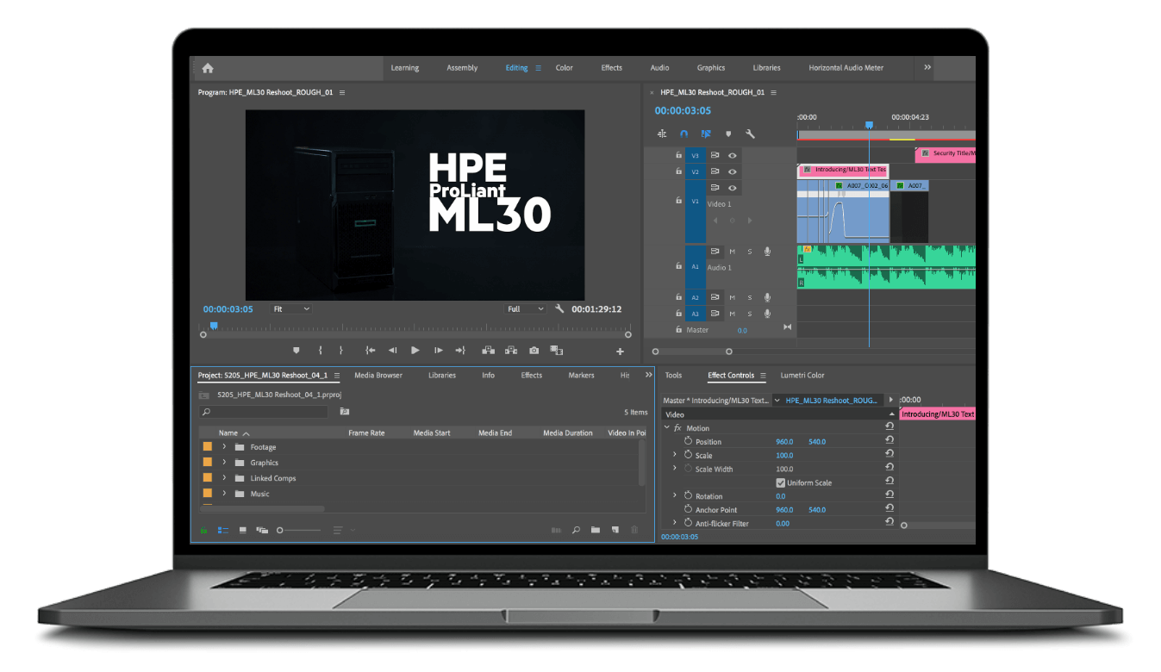The width and height of the screenshot is (1161, 672).
Task: Click the Extract button in Program monitor
Action: pyautogui.click(x=511, y=351)
